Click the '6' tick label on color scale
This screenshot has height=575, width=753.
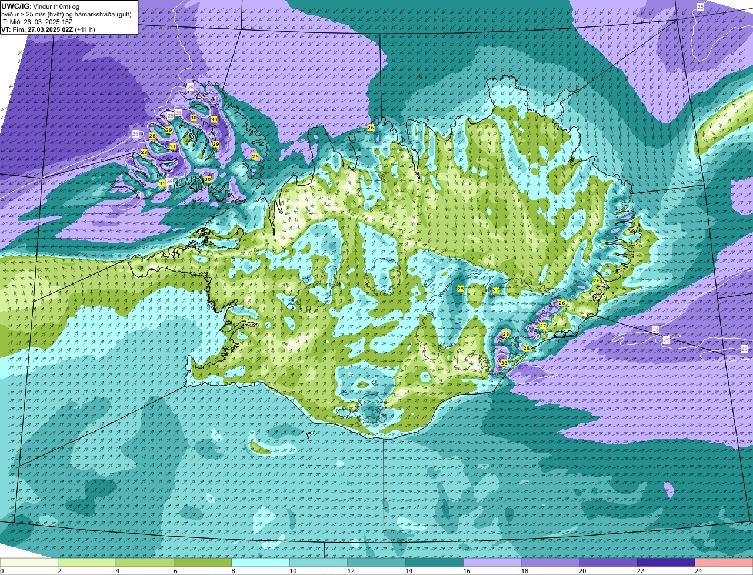(x=175, y=570)
